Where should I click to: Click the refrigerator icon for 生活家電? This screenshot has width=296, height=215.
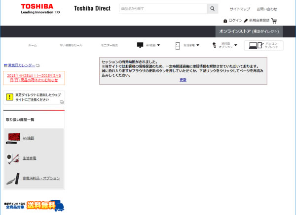(x=178, y=46)
